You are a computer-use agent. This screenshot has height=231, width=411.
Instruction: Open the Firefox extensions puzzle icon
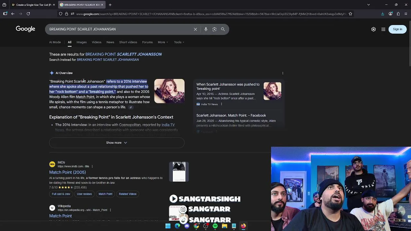[x=398, y=14]
